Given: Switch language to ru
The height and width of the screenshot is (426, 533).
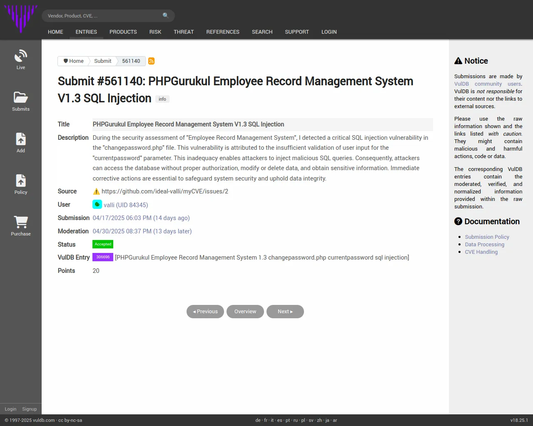Looking at the screenshot, I should [296, 420].
